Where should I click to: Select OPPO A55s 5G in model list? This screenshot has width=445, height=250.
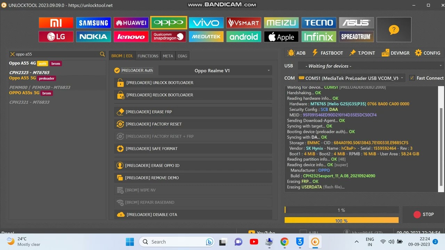[x=24, y=93]
